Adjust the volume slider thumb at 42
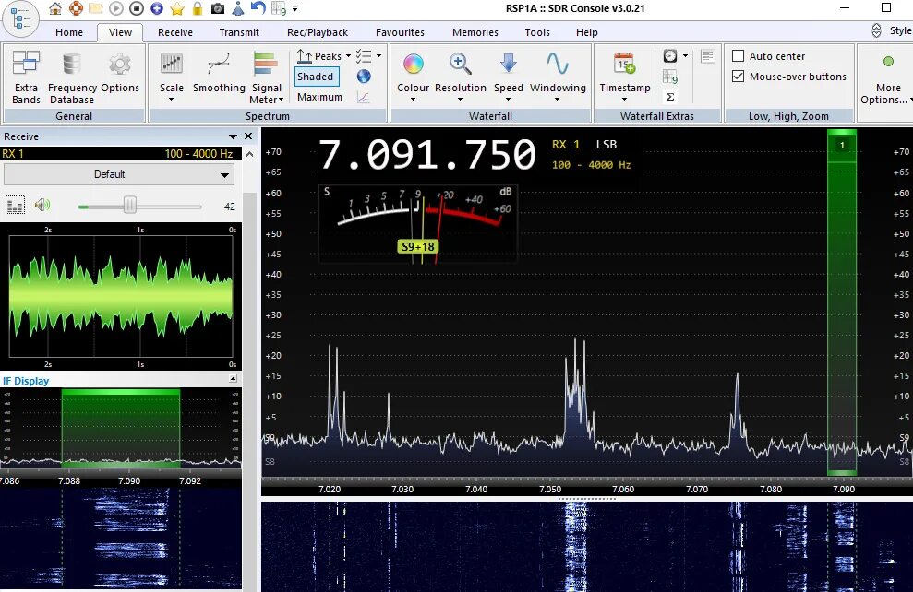This screenshot has width=913, height=592. click(x=130, y=206)
